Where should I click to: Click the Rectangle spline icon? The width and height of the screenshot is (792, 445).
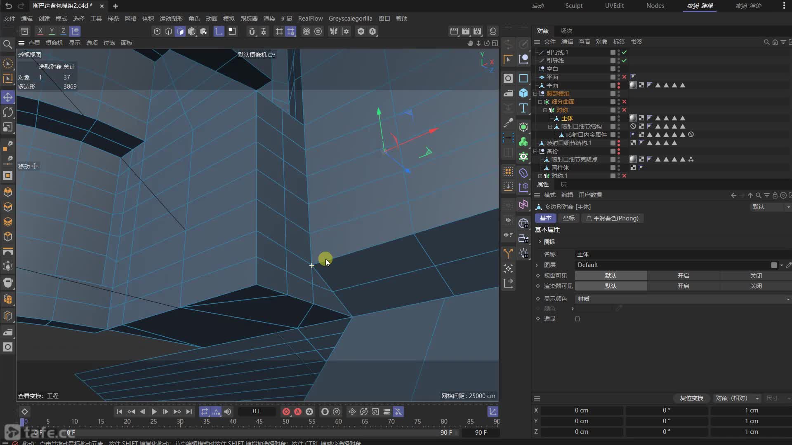click(x=523, y=78)
